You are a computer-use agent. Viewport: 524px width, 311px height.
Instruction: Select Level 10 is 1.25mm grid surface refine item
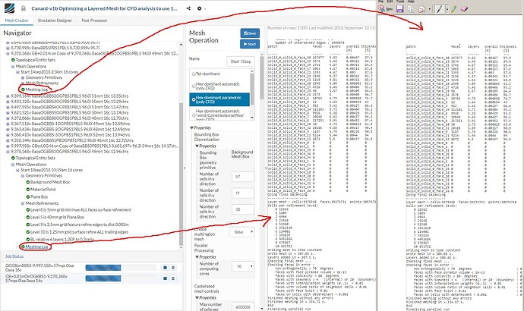(x=79, y=232)
